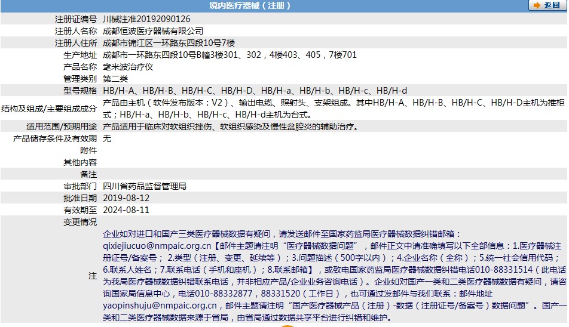569x327 pixels.
Task: Click the 批准日期 field label
Action: (x=80, y=198)
